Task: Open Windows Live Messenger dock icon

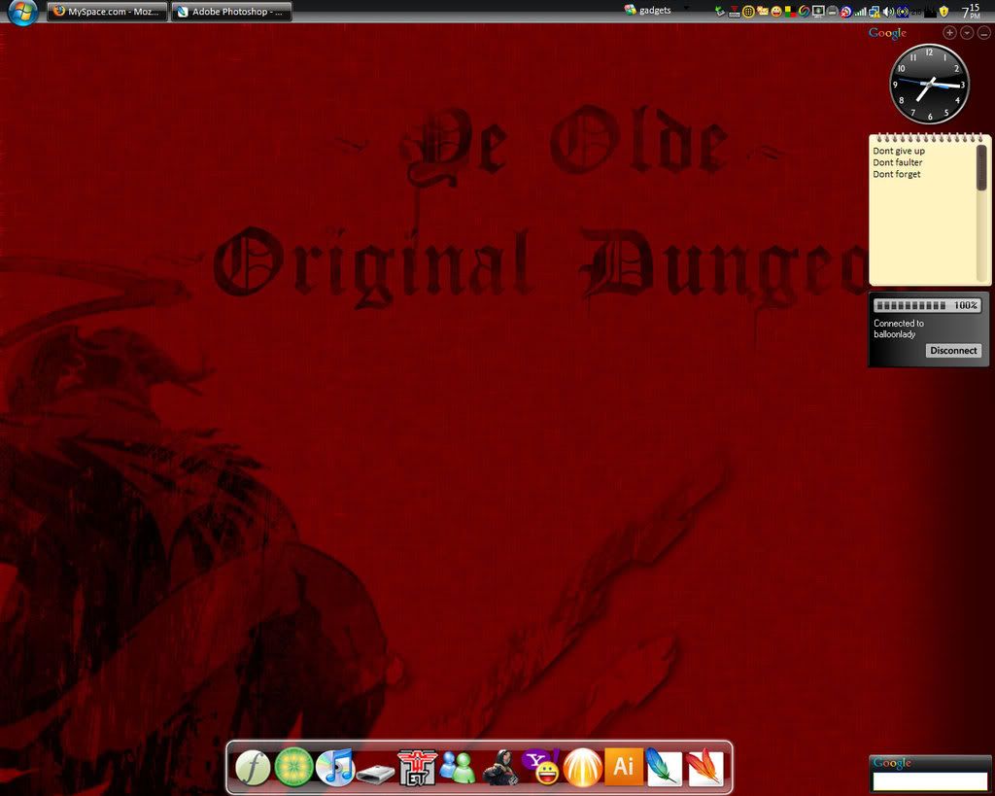Action: coord(457,768)
